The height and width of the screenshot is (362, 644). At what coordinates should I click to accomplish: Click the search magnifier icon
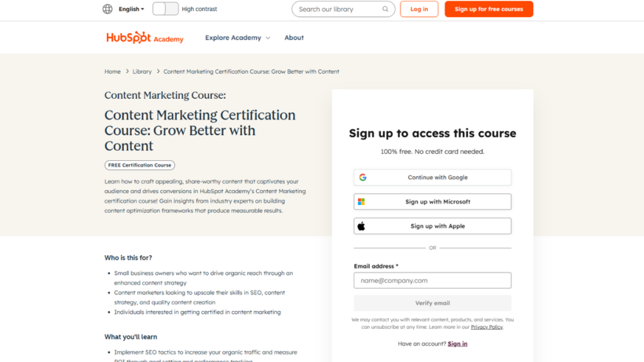[x=384, y=9]
